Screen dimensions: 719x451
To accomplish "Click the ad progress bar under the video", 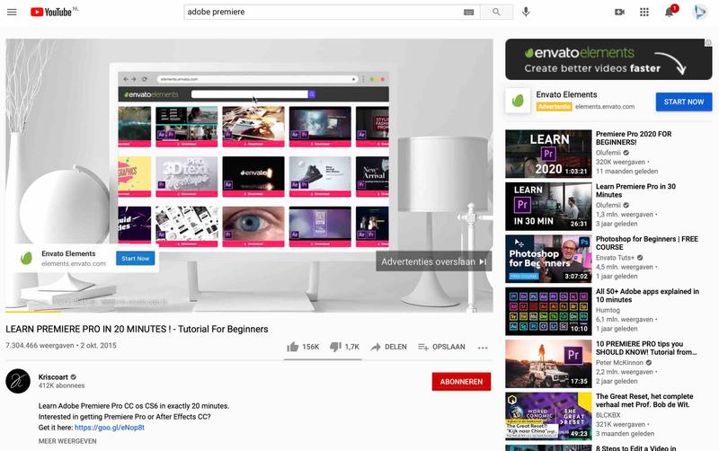I will pyautogui.click(x=249, y=312).
